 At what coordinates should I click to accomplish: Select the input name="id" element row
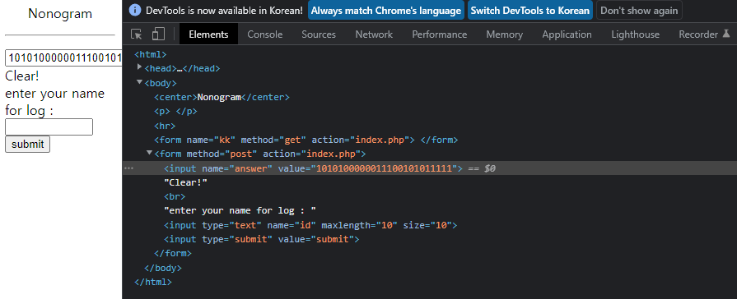point(430,225)
